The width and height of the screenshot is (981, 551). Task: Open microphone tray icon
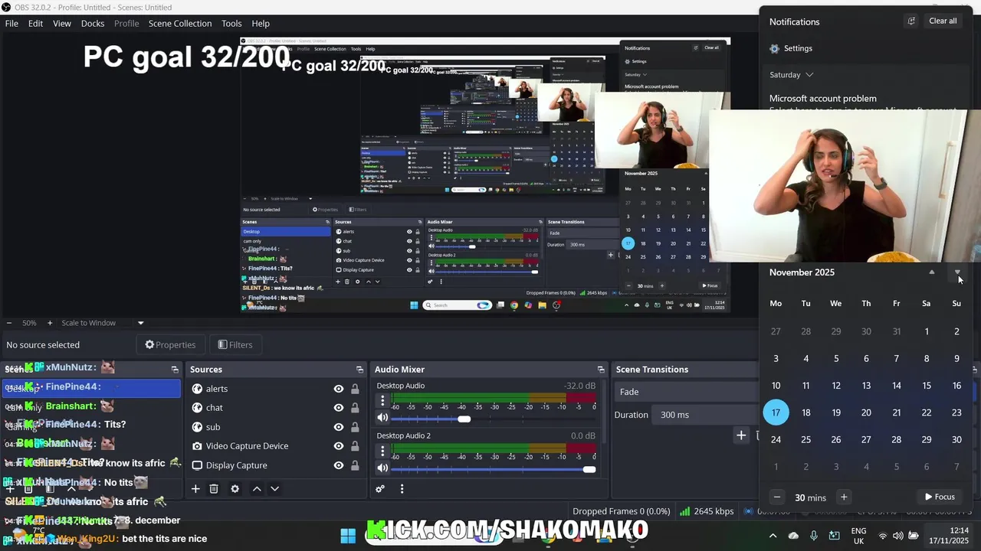(814, 536)
